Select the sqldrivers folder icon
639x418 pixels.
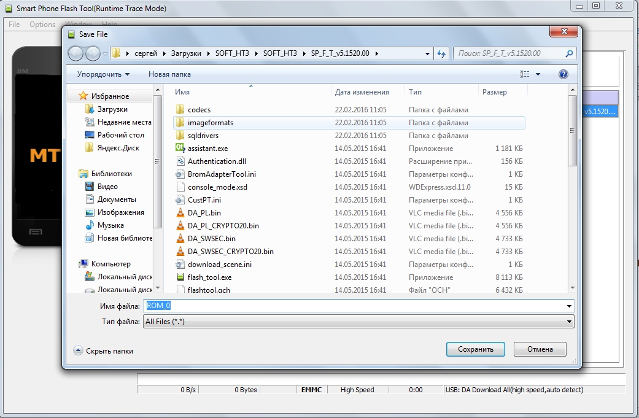point(180,135)
